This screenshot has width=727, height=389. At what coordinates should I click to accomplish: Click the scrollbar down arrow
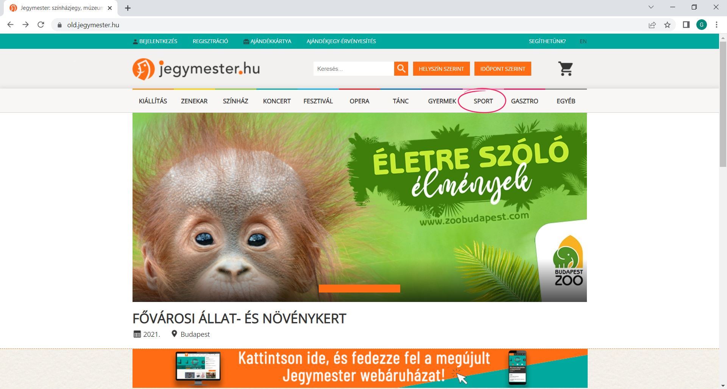[x=723, y=386]
